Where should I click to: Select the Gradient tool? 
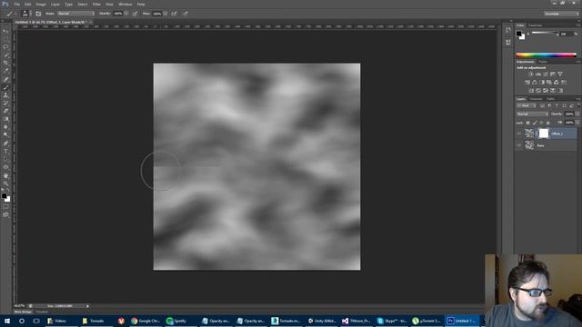pos(6,119)
